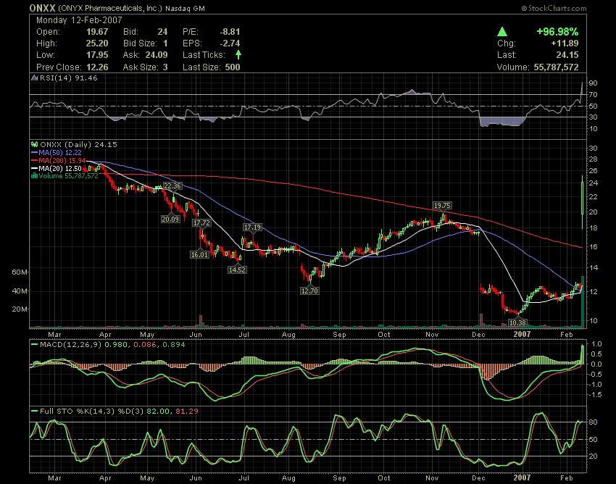Screen dimensions: 616x484
Task: Click the 22.36 price annotation
Action: (x=172, y=185)
